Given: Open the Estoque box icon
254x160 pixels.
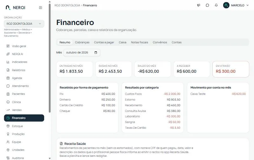Looking at the screenshot, I should pos(8,126).
